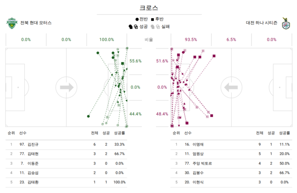Click the first-half circle legend marker
This screenshot has width=297, height=193.
137,19
